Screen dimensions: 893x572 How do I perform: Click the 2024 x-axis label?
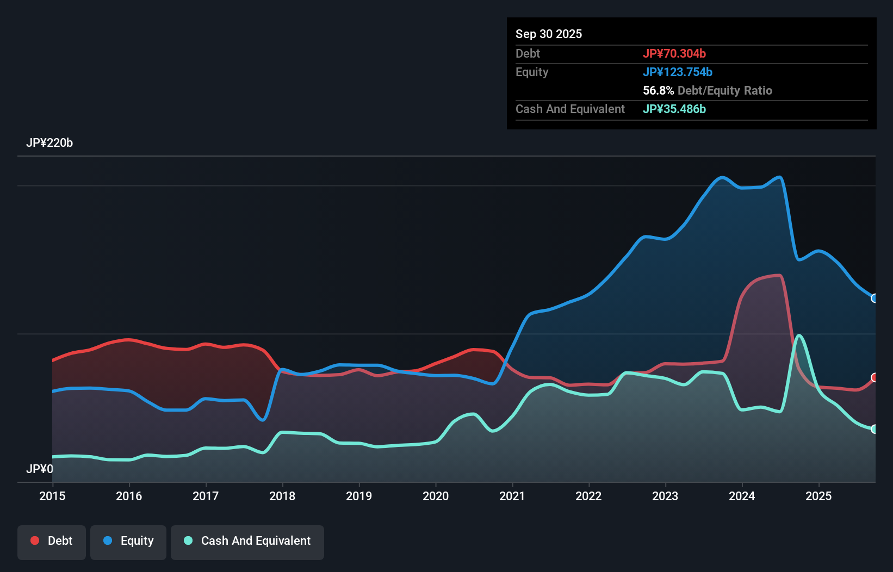point(742,496)
